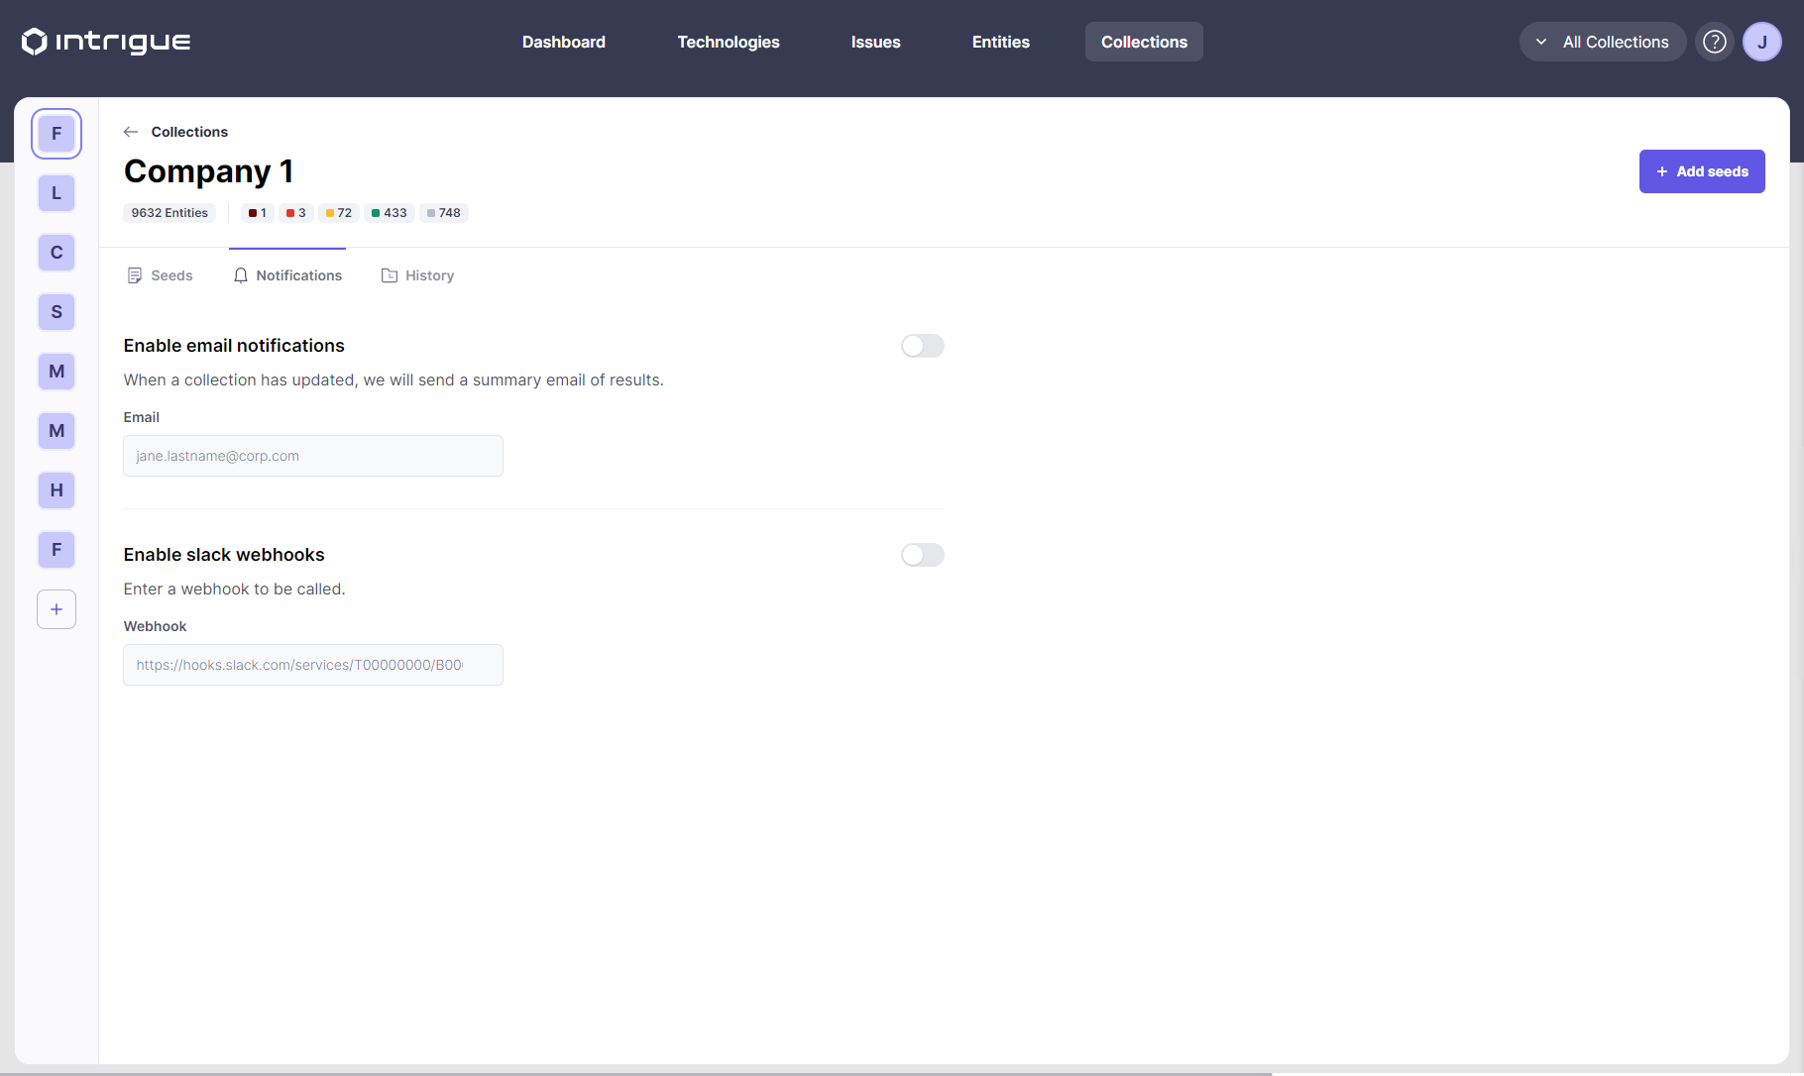Click the dark red severity badge showing 1

pos(258,213)
